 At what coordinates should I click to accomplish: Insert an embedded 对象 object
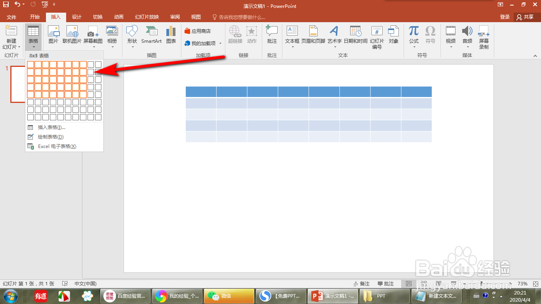pos(394,35)
